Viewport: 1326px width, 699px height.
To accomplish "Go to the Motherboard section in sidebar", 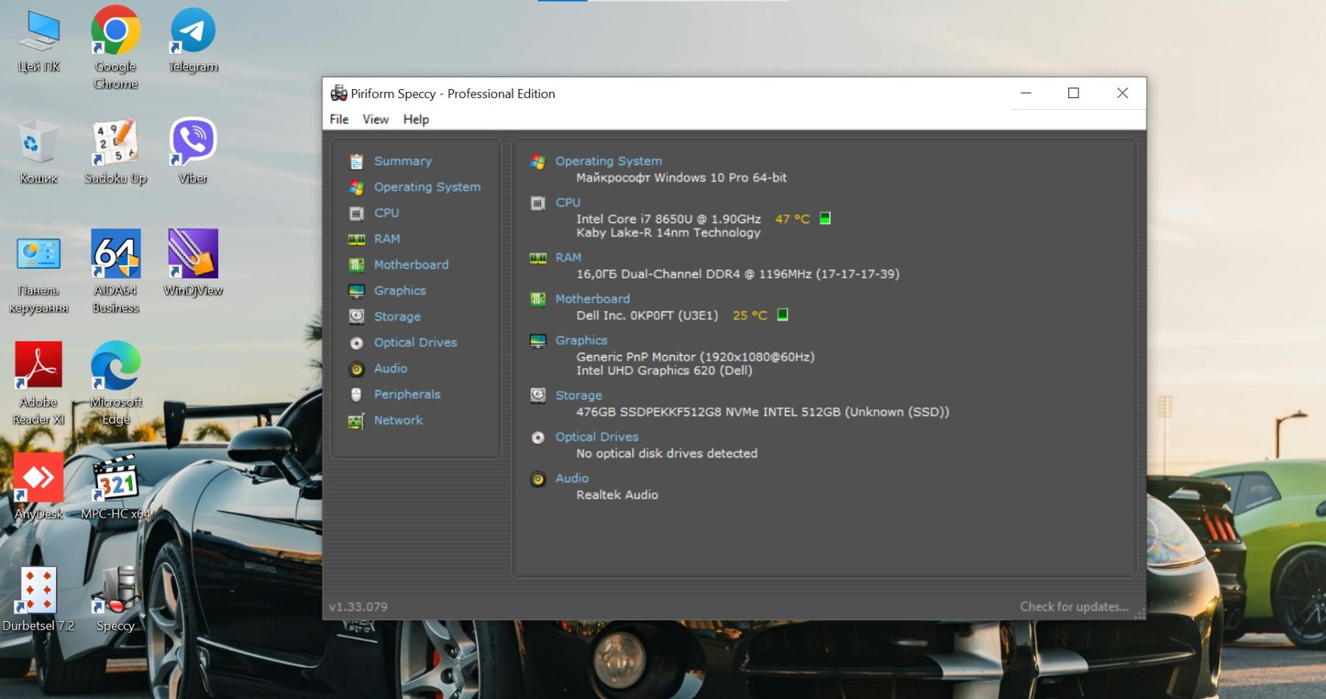I will [411, 265].
